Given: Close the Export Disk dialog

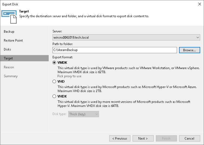Looking at the screenshot, I should point(200,4).
